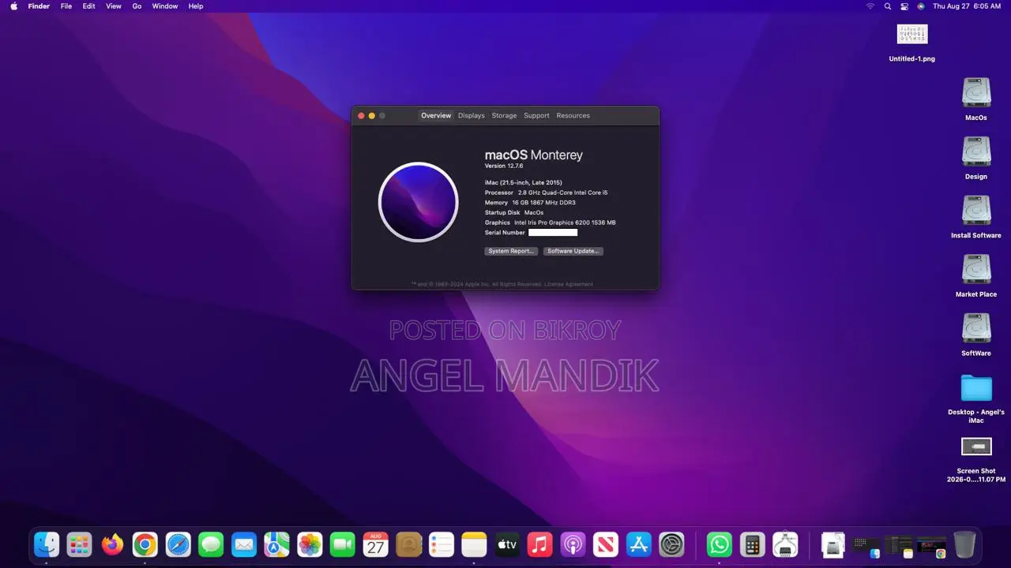Select the Overview tab
1011x568 pixels.
tap(436, 115)
